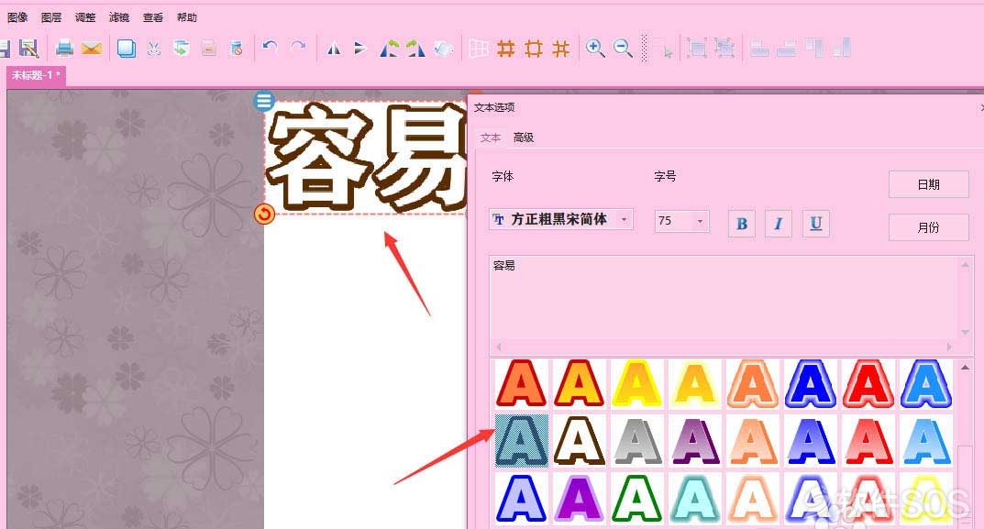Toggle italic formatting button I
The height and width of the screenshot is (529, 984).
(x=779, y=224)
